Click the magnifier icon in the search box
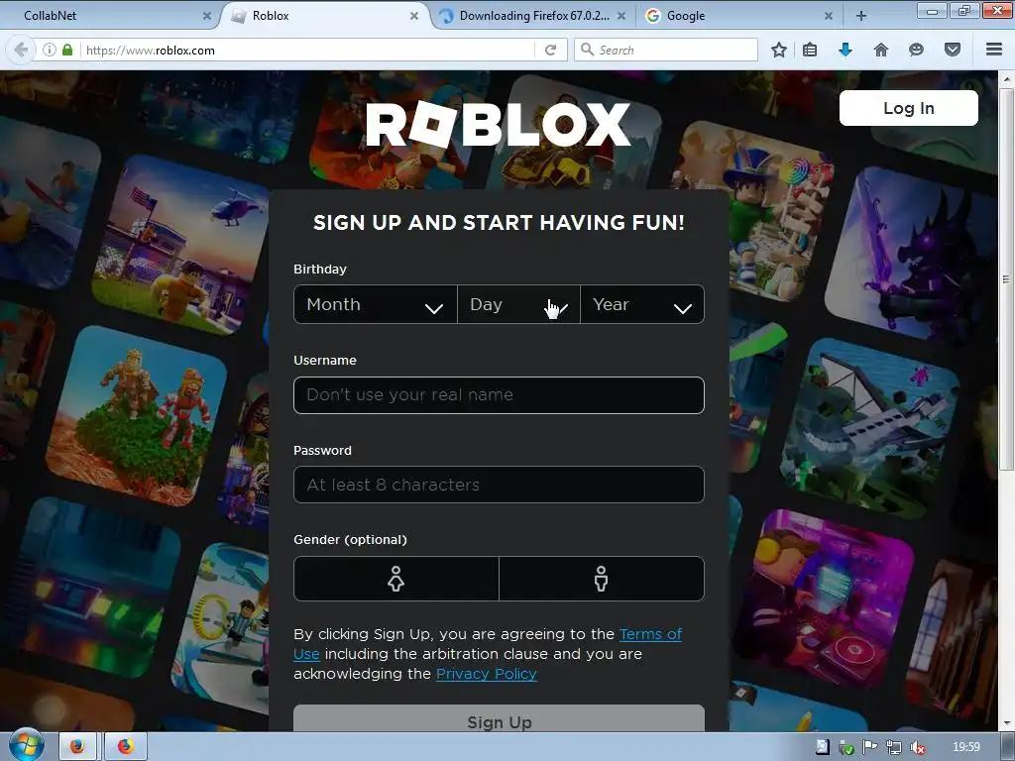 [x=587, y=50]
